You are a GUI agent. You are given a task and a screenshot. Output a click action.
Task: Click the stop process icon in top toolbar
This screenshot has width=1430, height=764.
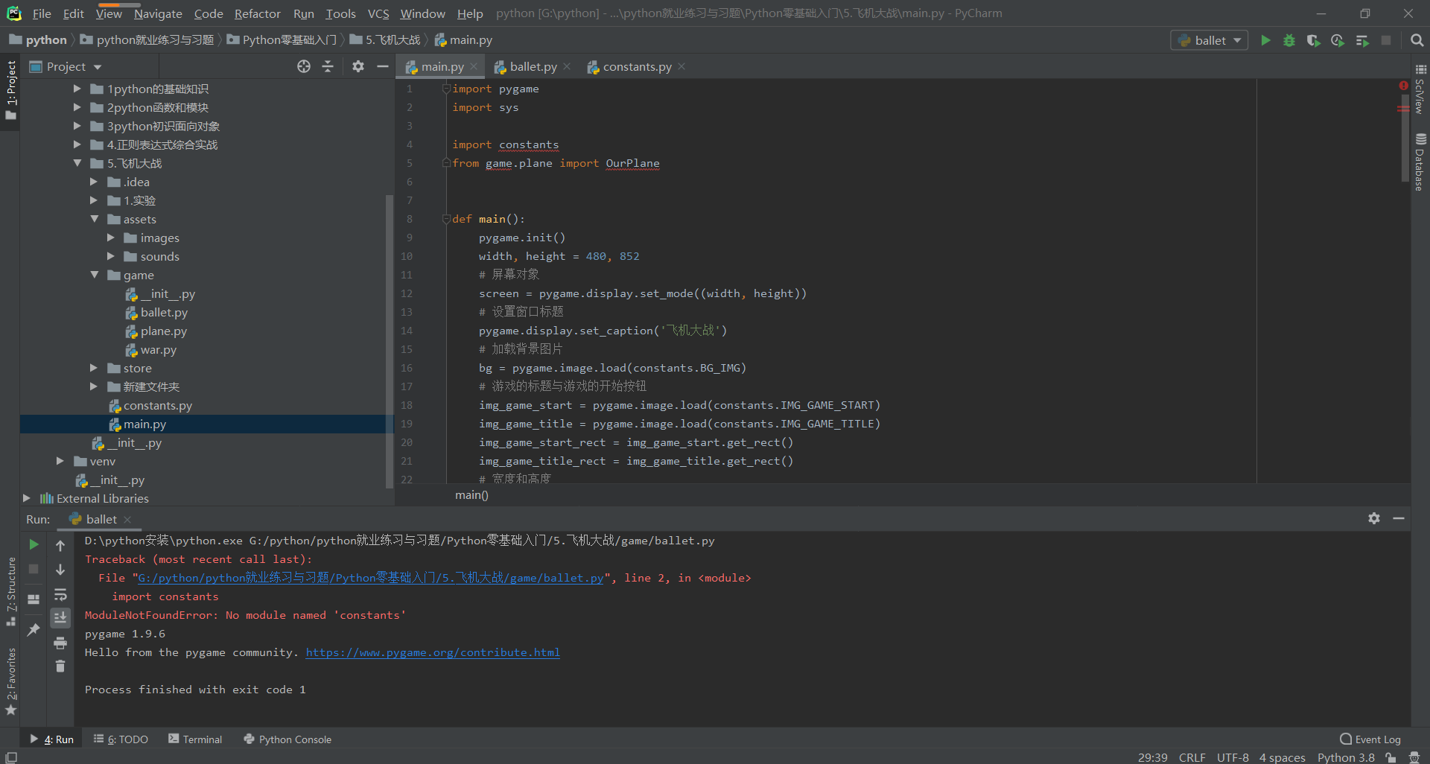(x=1386, y=40)
